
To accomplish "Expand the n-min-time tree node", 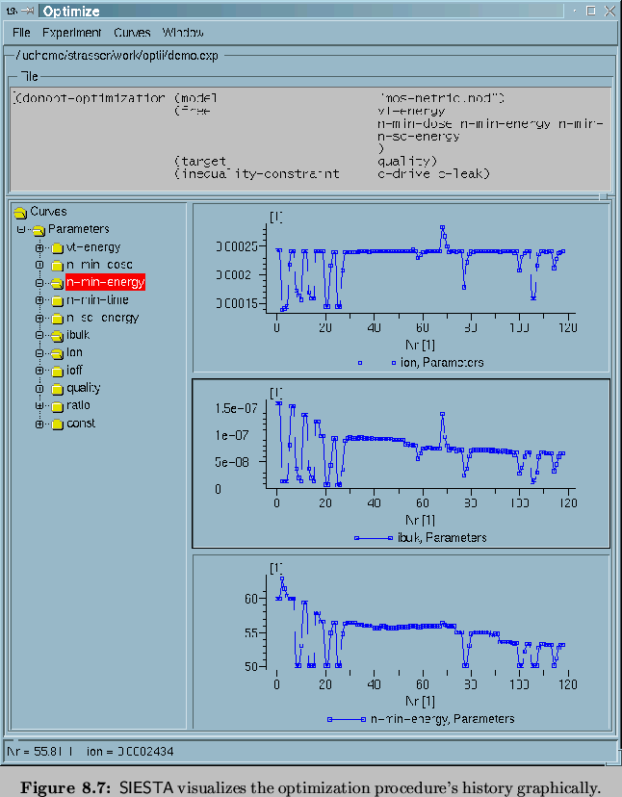I will point(39,300).
